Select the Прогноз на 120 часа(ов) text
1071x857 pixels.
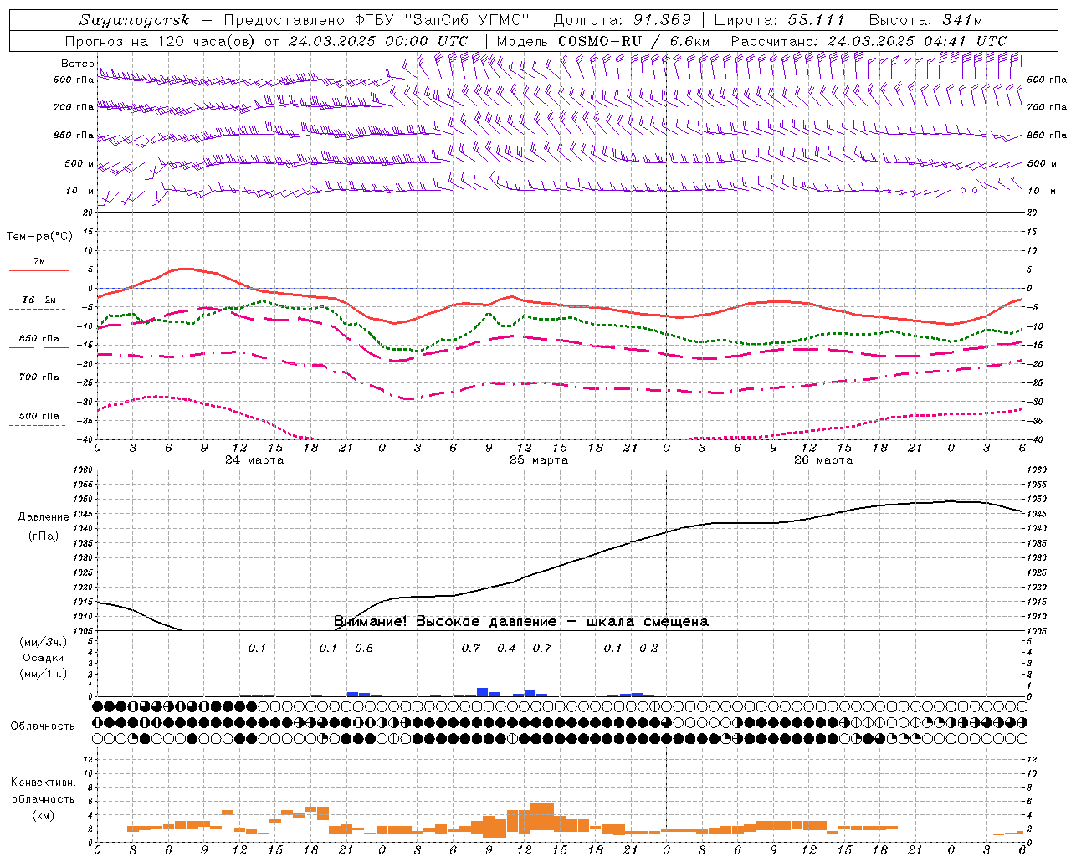161,41
